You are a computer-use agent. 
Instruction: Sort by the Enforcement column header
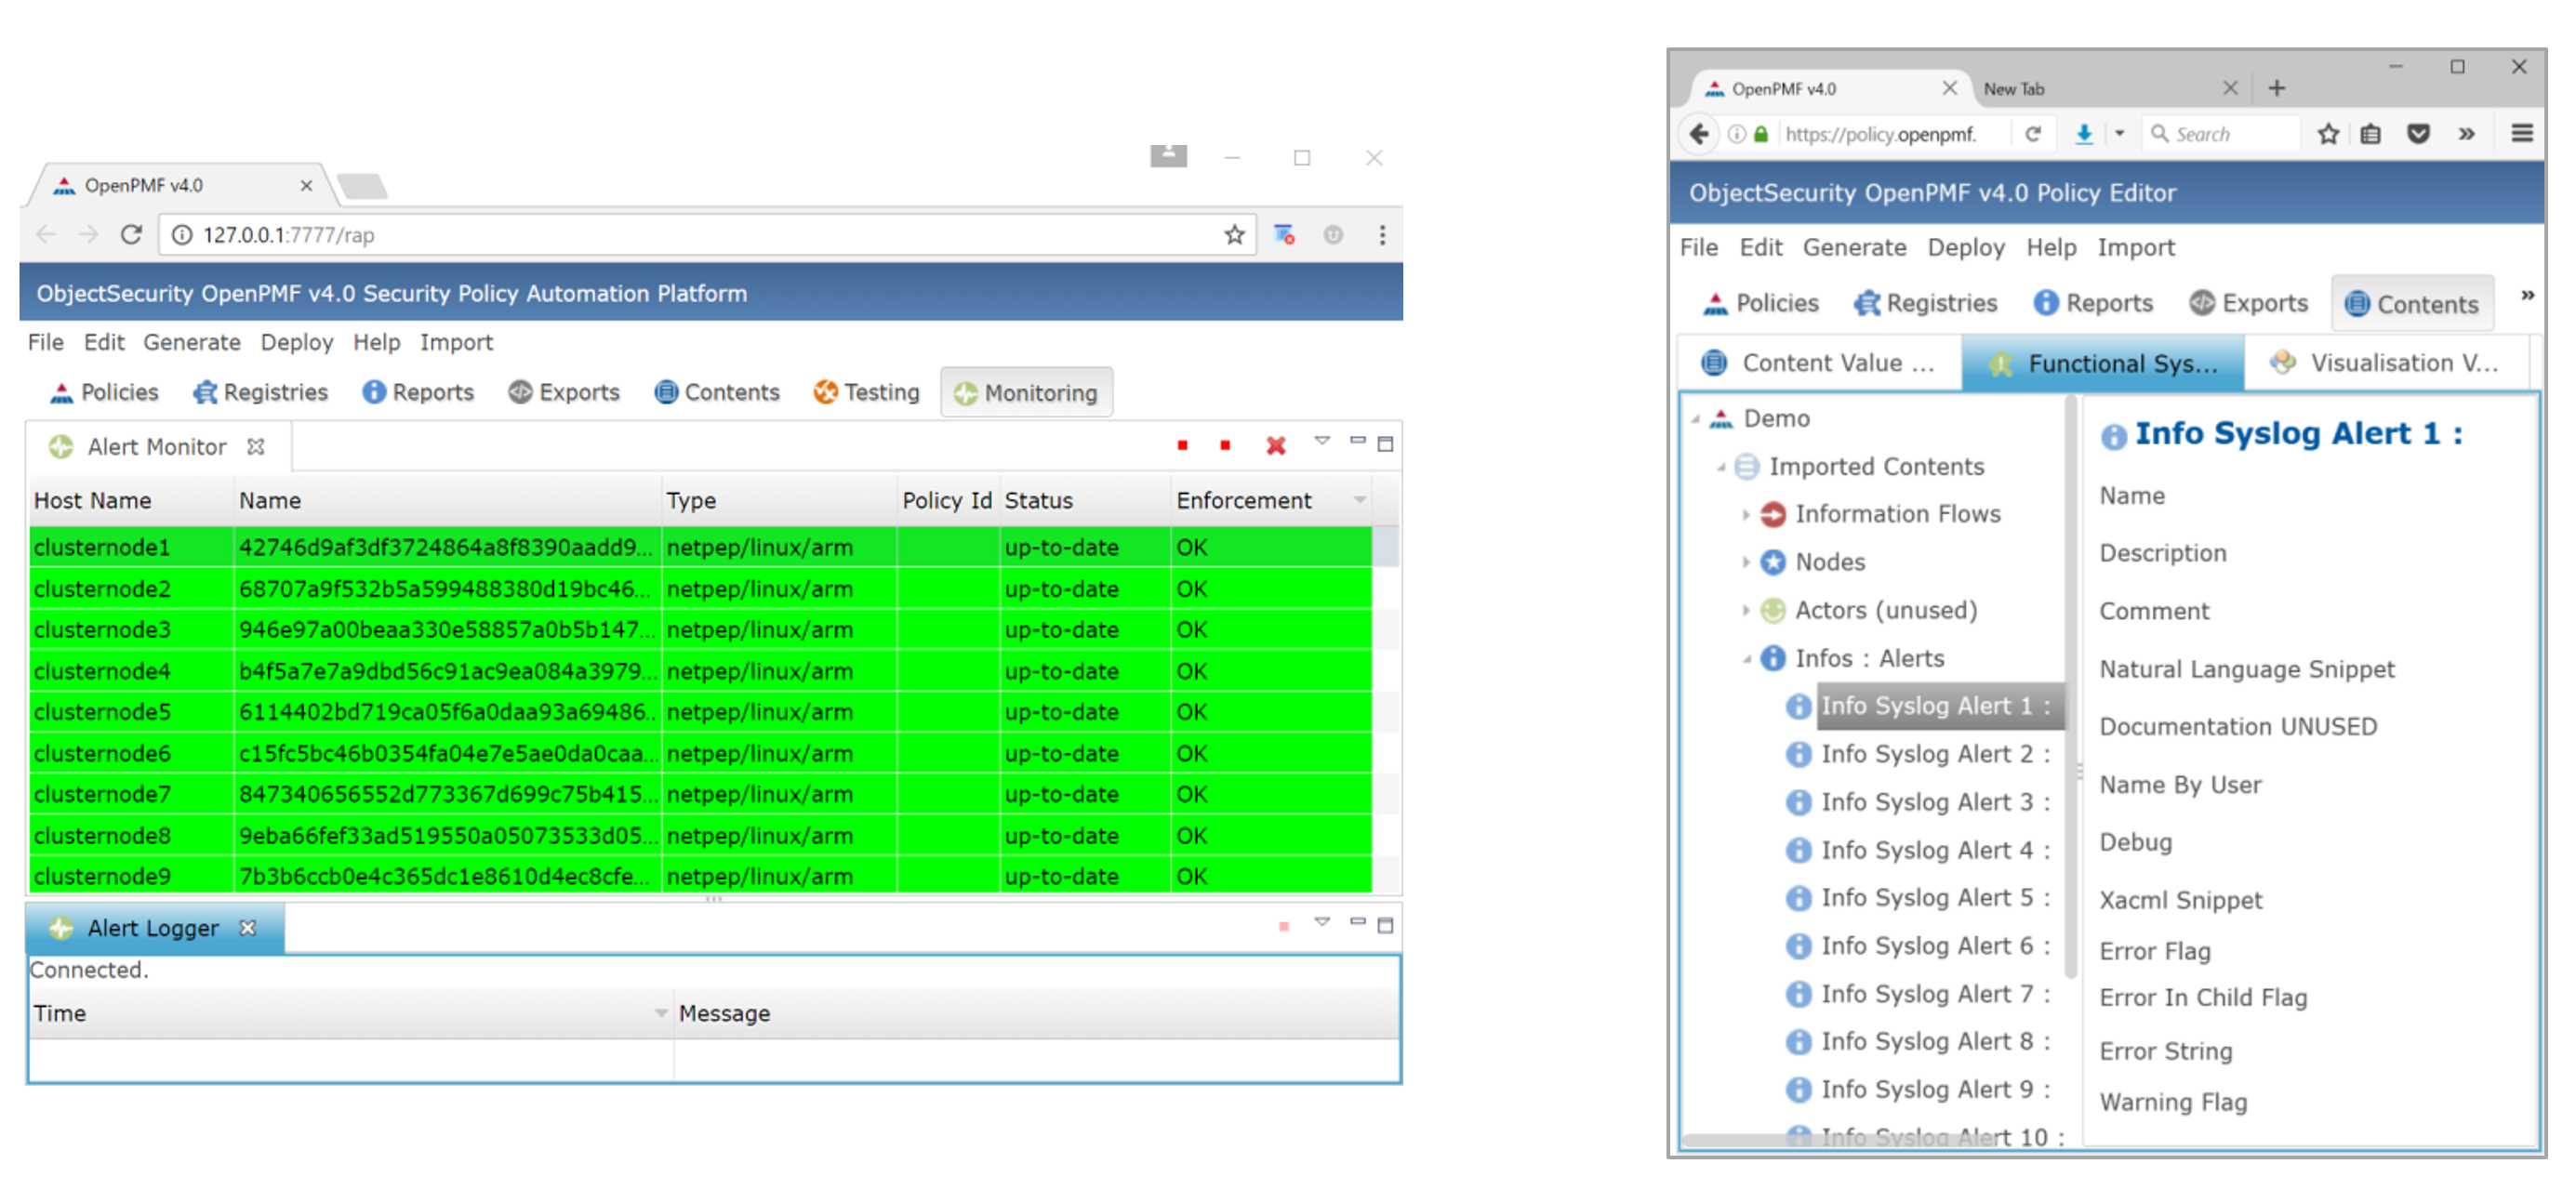click(x=1270, y=500)
